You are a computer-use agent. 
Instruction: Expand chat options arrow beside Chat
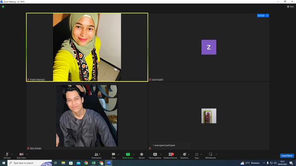[118, 154]
